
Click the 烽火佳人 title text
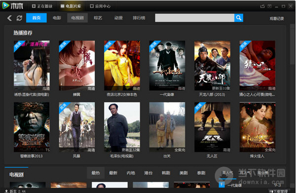tap(257, 156)
